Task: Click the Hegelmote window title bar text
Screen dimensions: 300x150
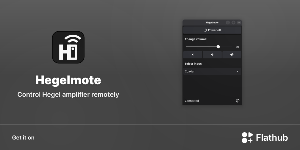Action: tap(212, 22)
